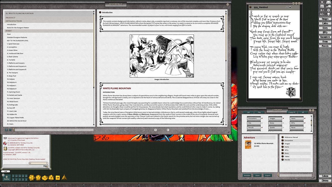Expand the Story category in the module contents list
This screenshot has width=332, height=187.
[x=282, y=153]
